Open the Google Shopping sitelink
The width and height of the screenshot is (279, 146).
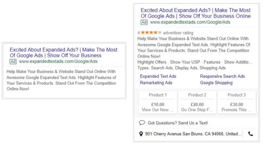[x=216, y=83]
